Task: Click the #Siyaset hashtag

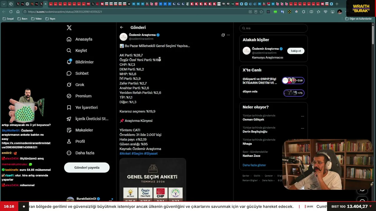Action: [151, 154]
